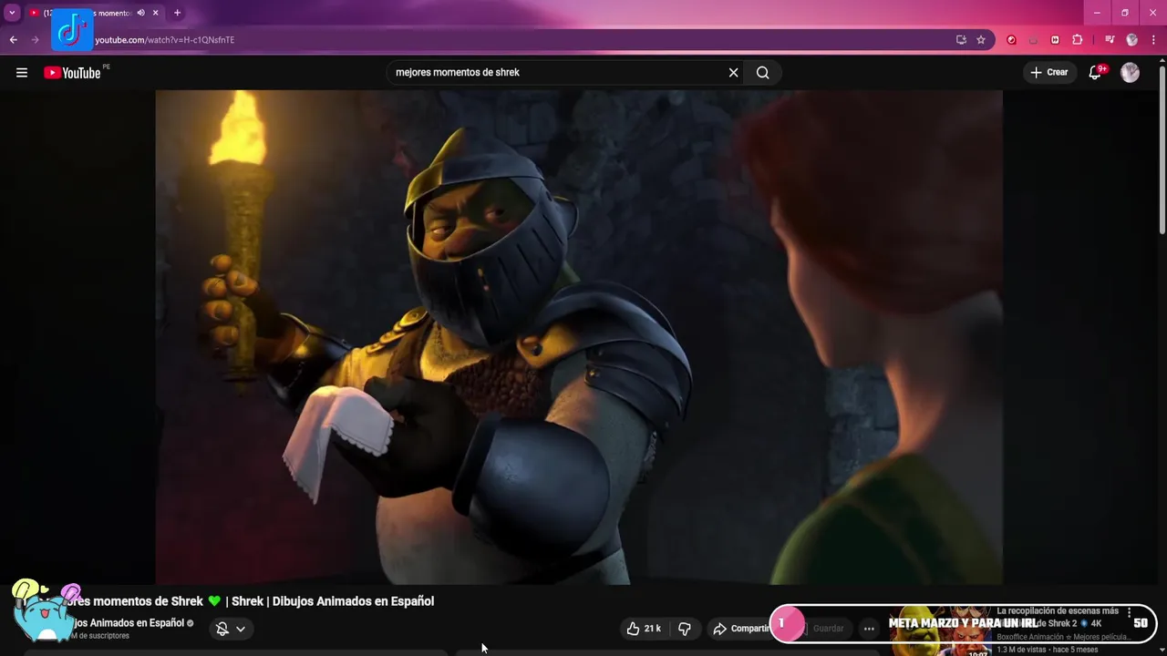This screenshot has width=1167, height=656.
Task: Focus the search field with 'mejores momentos de shrek'
Action: (556, 73)
